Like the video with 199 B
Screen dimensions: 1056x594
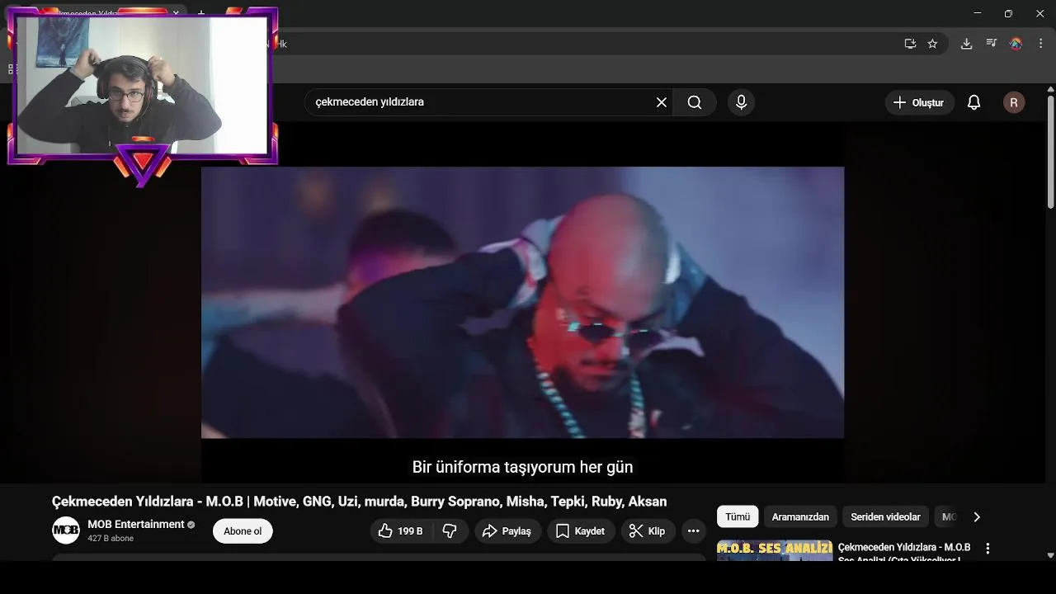pos(402,531)
